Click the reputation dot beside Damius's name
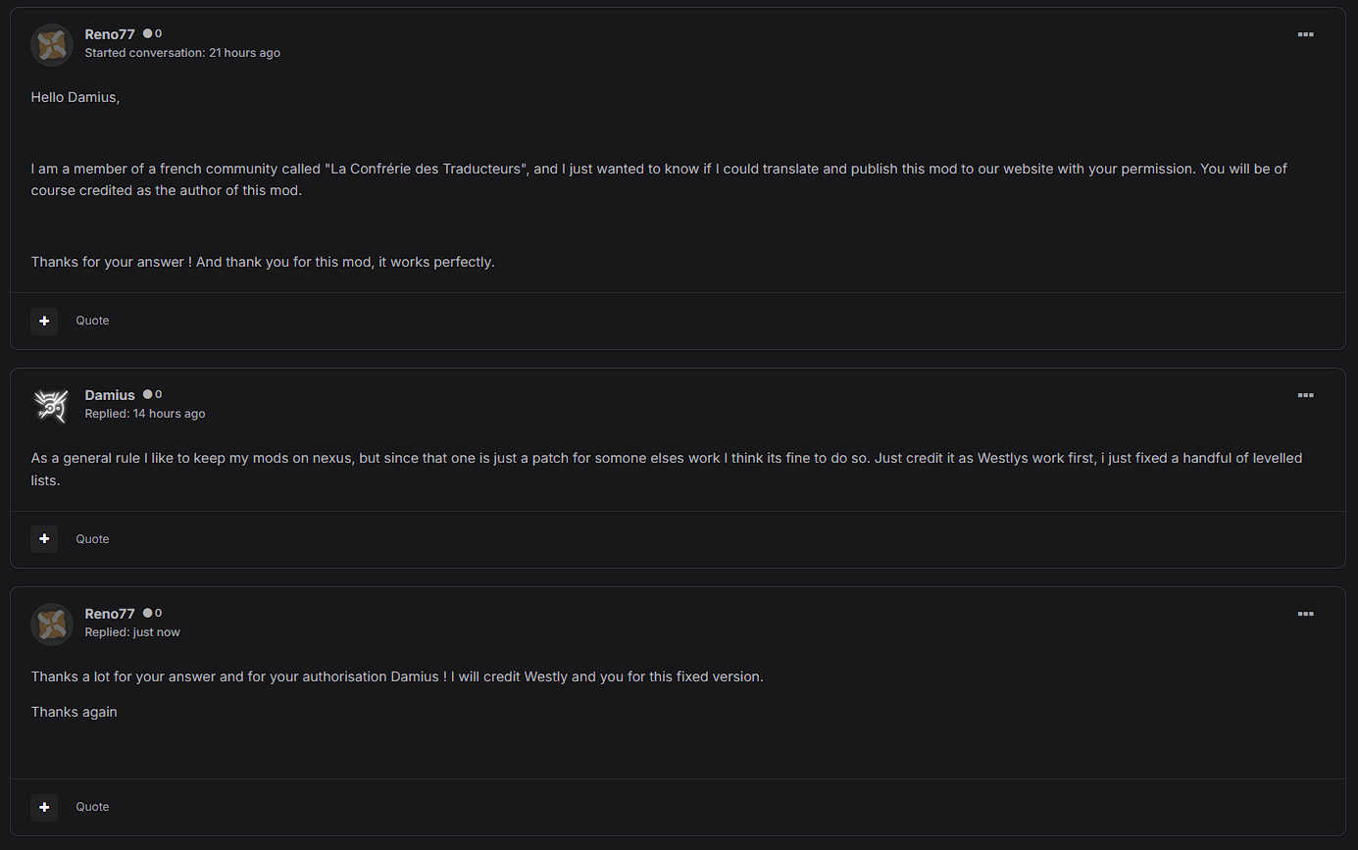 coord(148,394)
